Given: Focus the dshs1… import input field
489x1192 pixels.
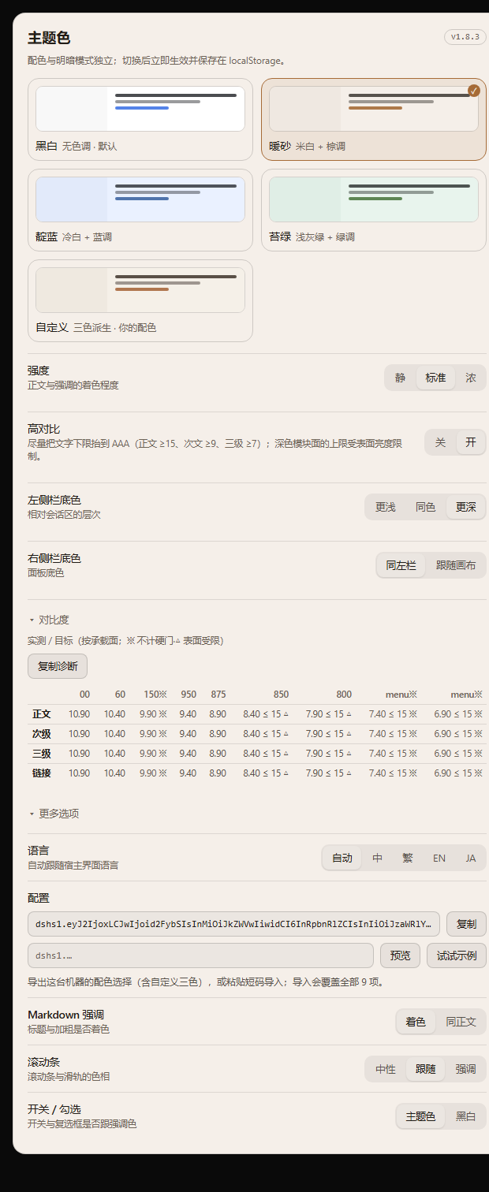Looking at the screenshot, I should [x=200, y=955].
